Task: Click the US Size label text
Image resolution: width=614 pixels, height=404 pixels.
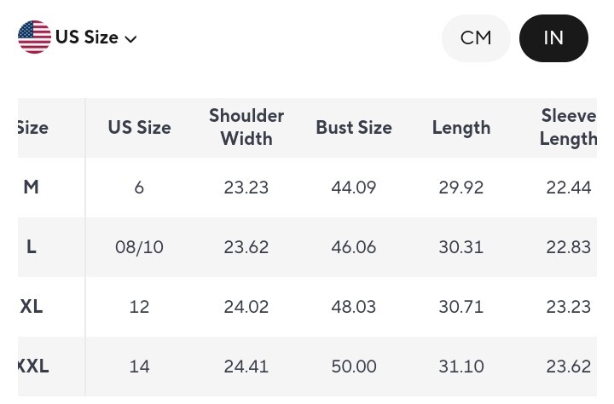Action: [x=86, y=38]
